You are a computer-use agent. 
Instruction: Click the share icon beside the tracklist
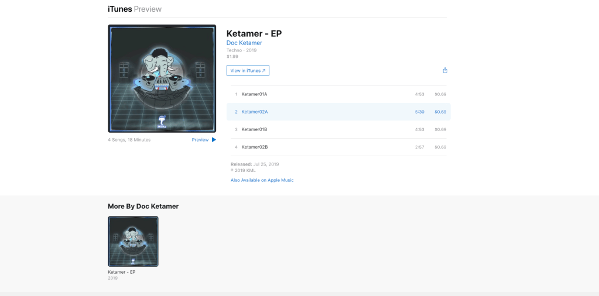[444, 70]
